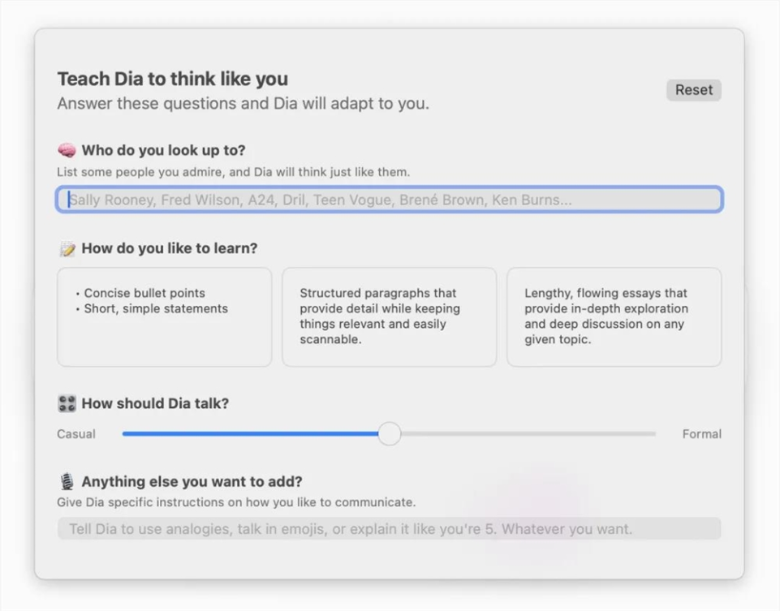Click the "Anything else you want to add?" heading
Viewport: 780px width, 611px height.
pyautogui.click(x=192, y=482)
